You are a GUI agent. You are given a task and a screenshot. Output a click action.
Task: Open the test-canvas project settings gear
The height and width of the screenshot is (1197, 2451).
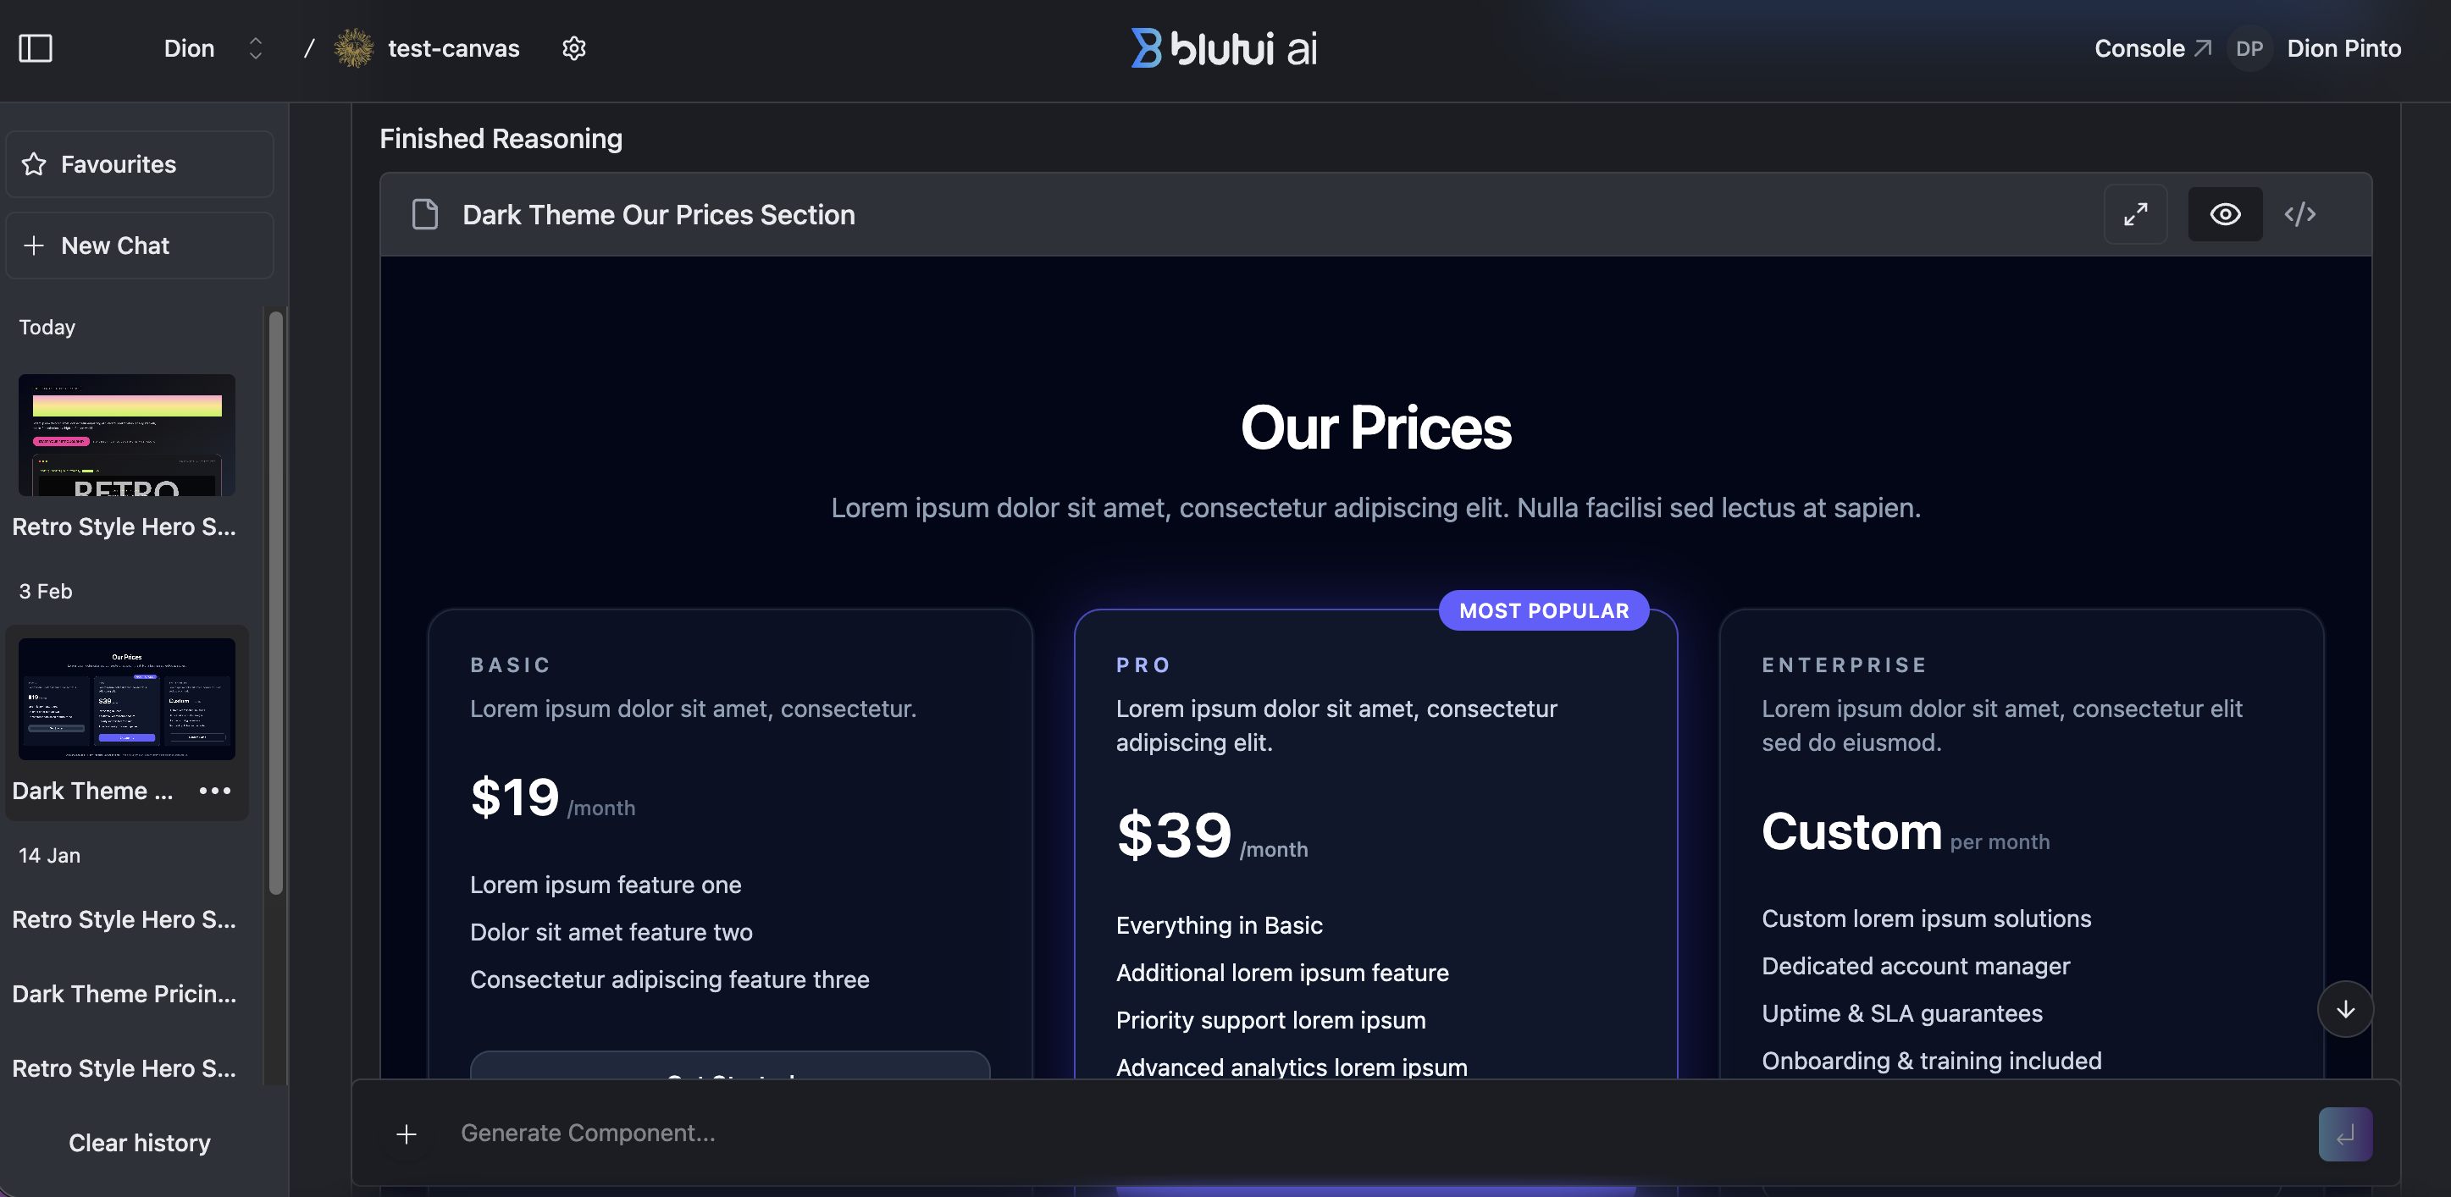point(573,47)
